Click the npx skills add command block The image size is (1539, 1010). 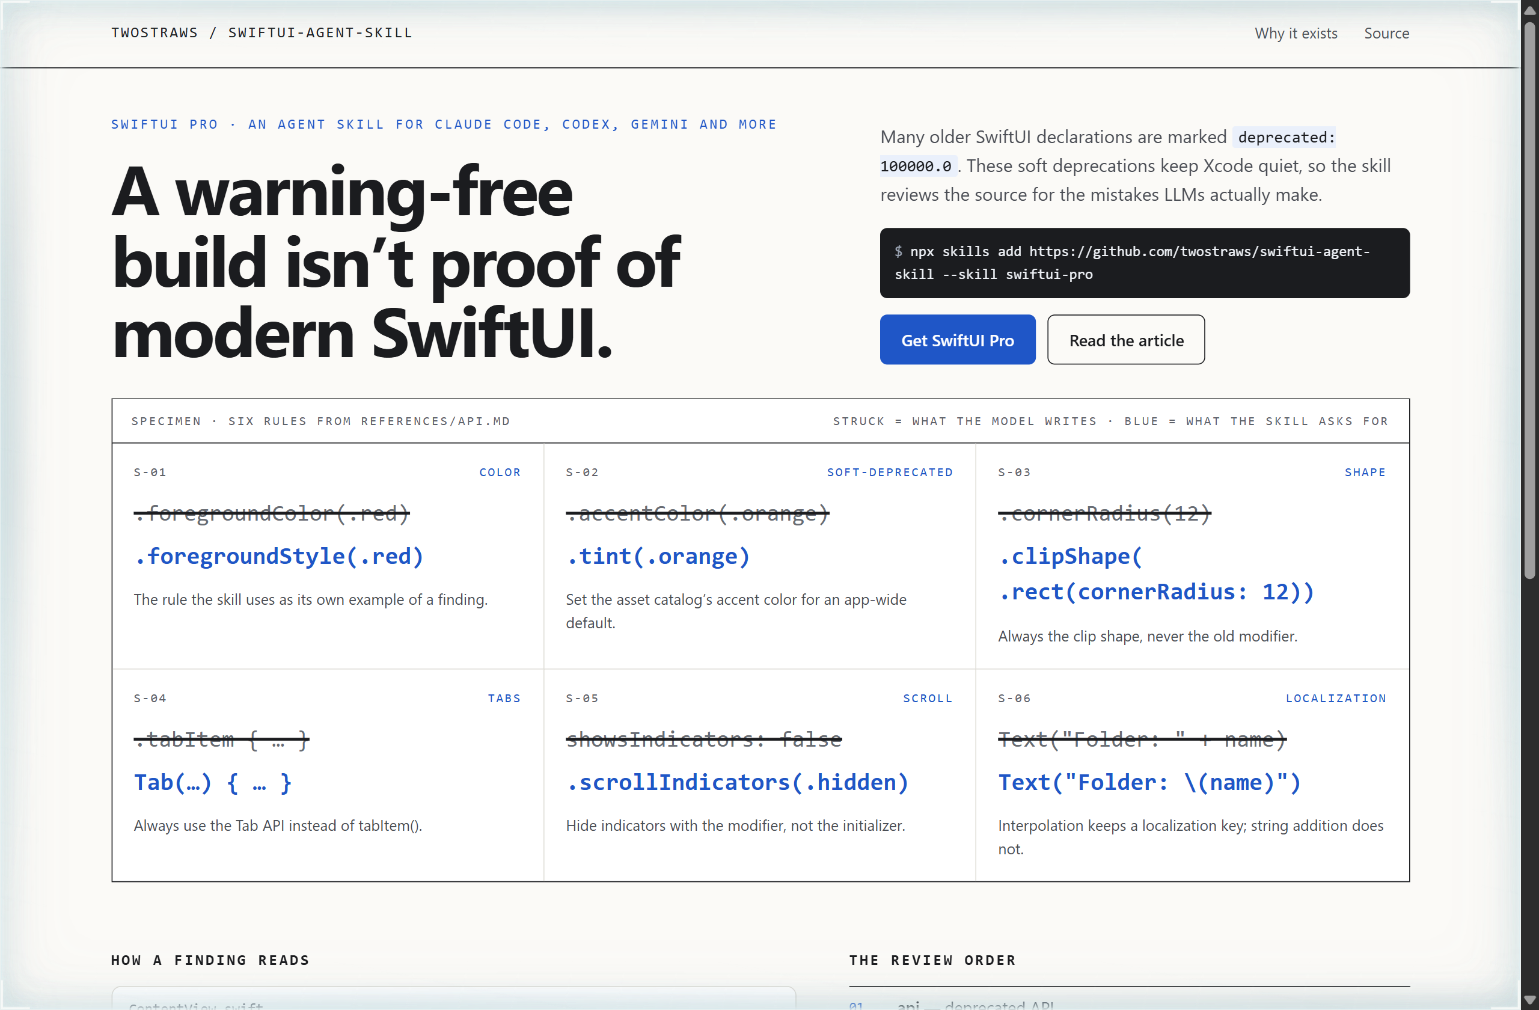pos(1145,263)
